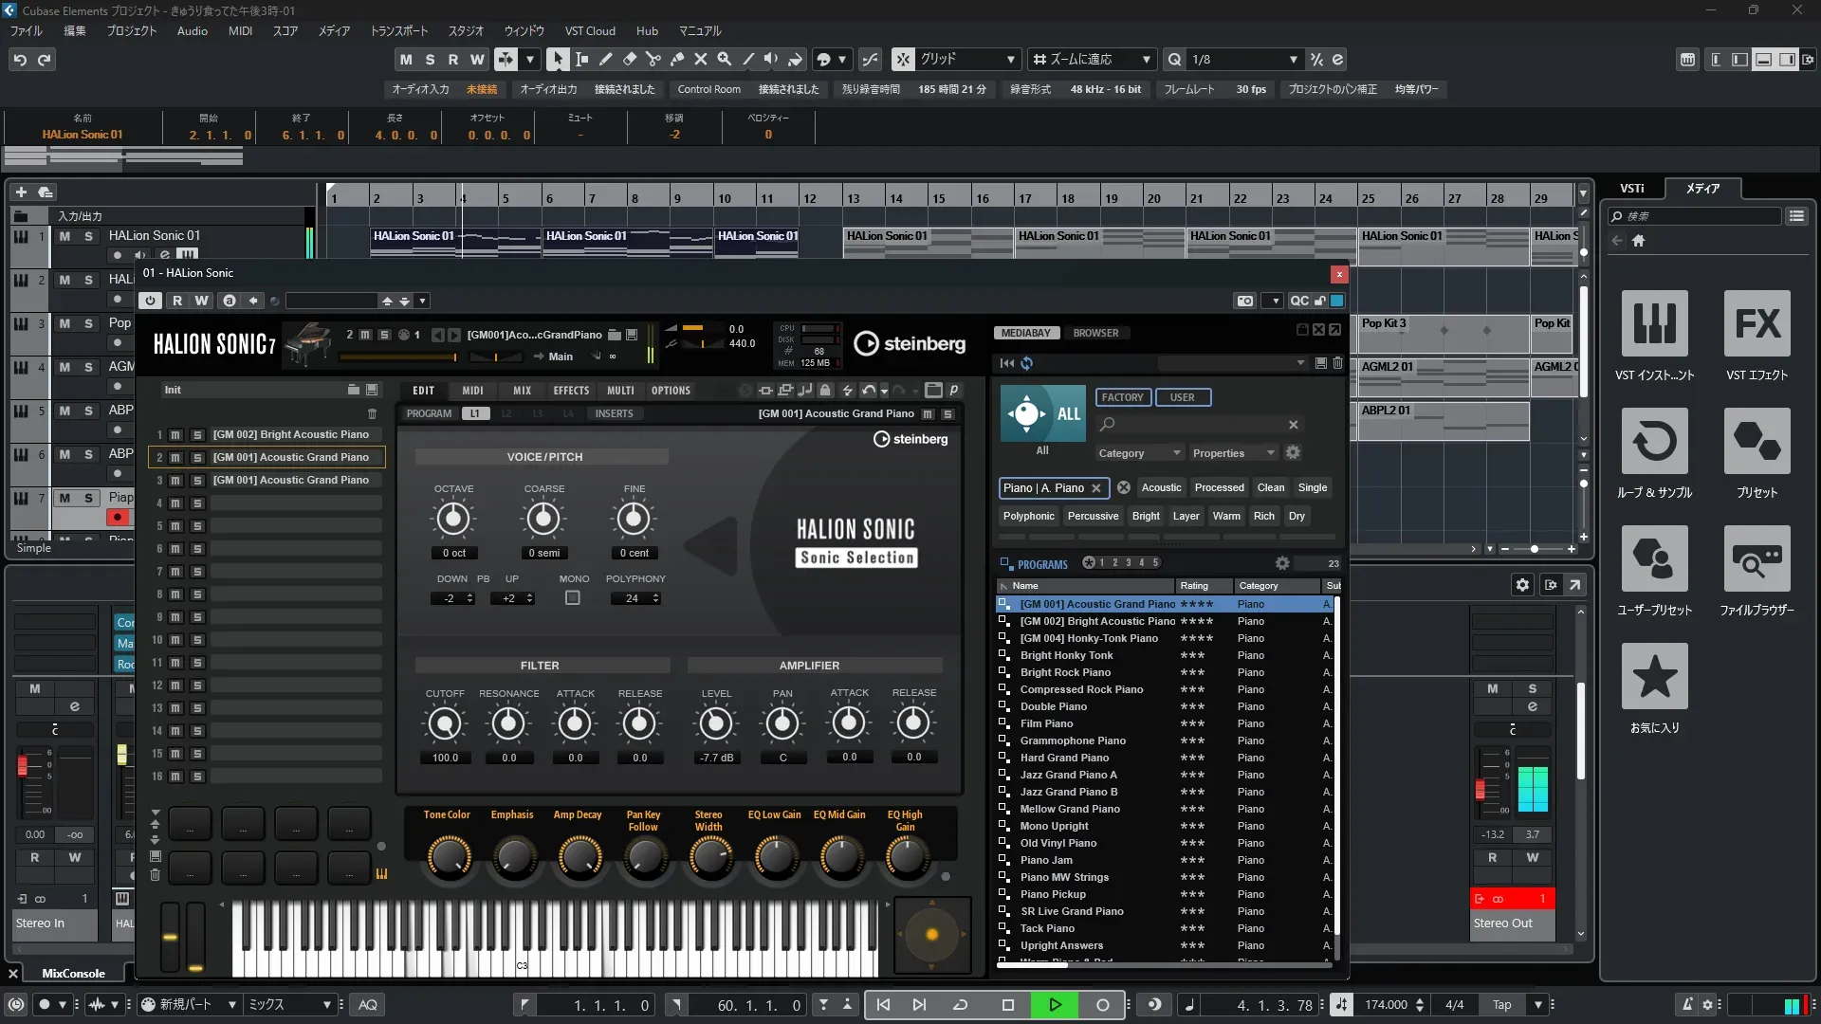Click HALion Sonic ALL instrument filter icon
This screenshot has height=1024, width=1821.
pyautogui.click(x=1042, y=414)
